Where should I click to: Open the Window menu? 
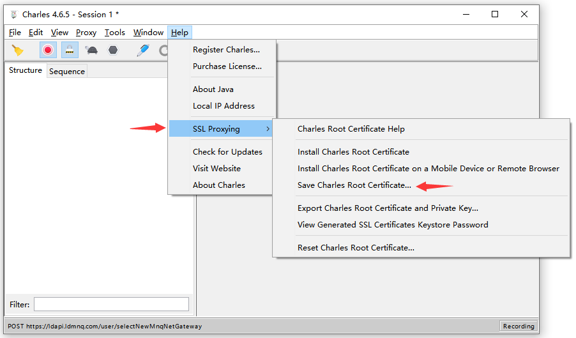pos(148,33)
